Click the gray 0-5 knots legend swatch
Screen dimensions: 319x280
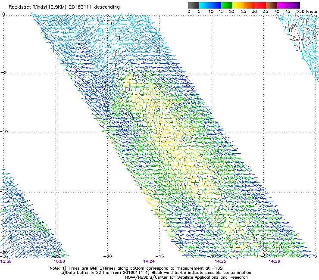point(193,5)
